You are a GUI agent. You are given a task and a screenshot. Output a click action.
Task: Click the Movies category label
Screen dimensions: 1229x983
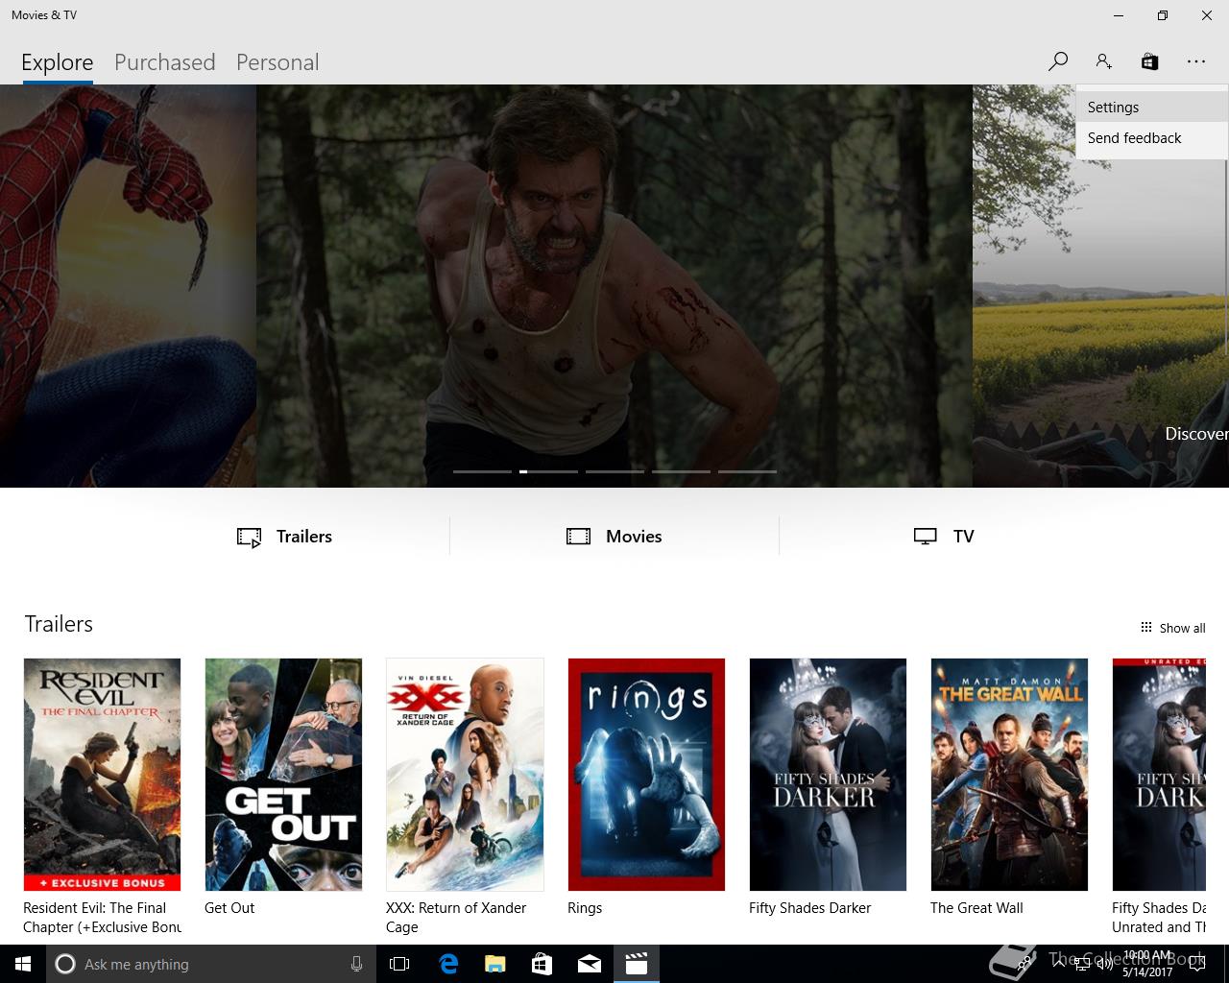634,537
